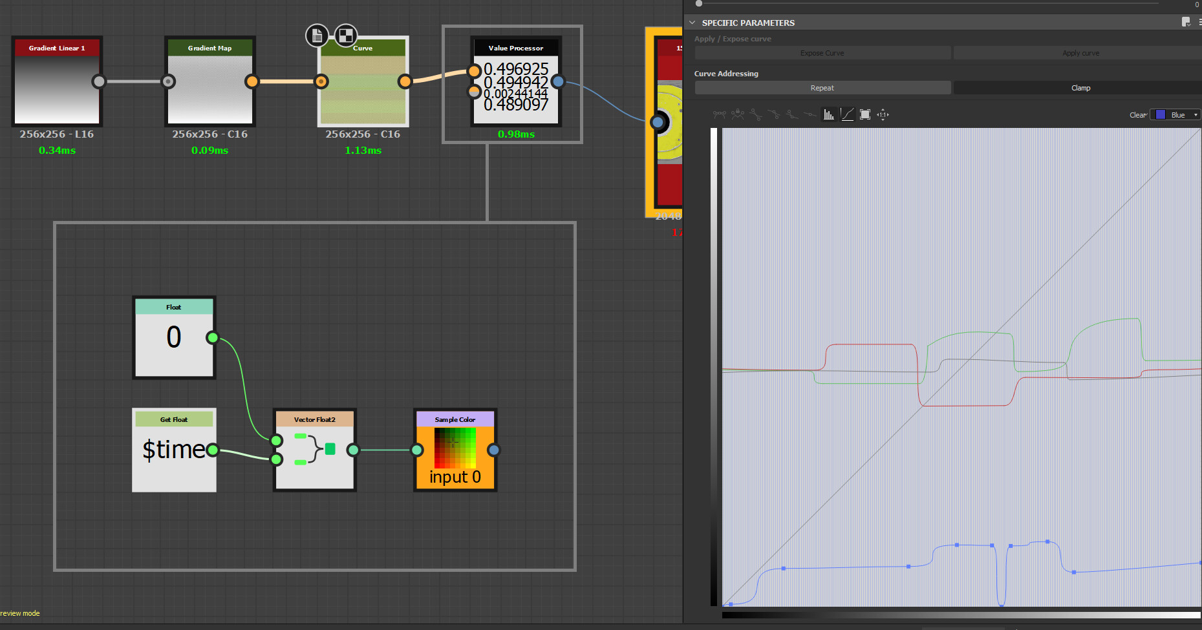Click the Clear curve button
1202x630 pixels.
click(1137, 115)
